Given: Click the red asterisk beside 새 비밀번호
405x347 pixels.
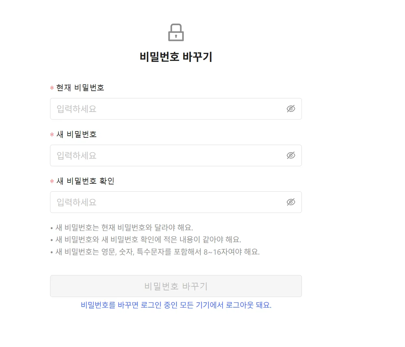Looking at the screenshot, I should click(52, 135).
